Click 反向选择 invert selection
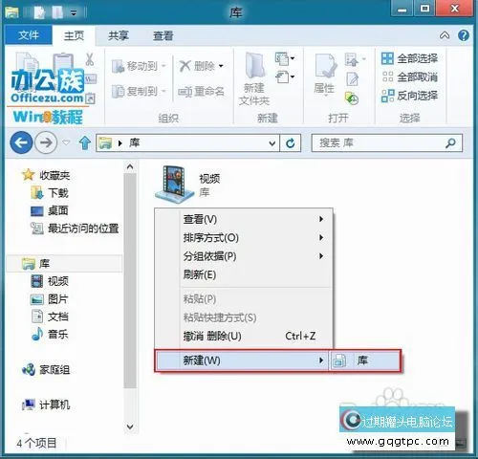The image size is (478, 459). coord(409,96)
